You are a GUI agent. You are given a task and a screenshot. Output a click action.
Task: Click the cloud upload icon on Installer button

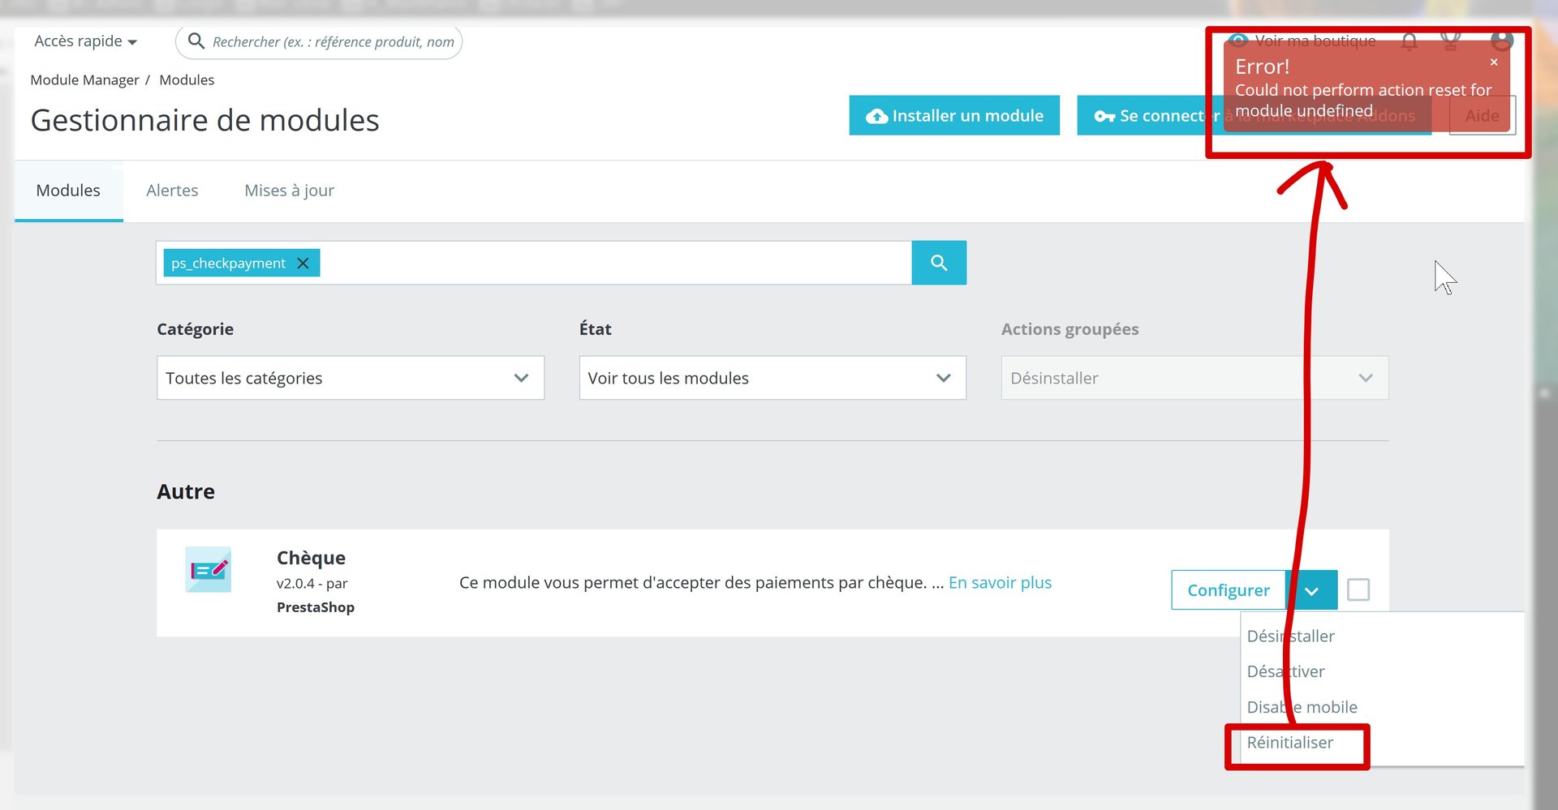876,116
